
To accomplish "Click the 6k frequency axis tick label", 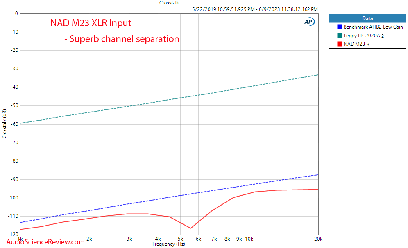I will (198, 239).
